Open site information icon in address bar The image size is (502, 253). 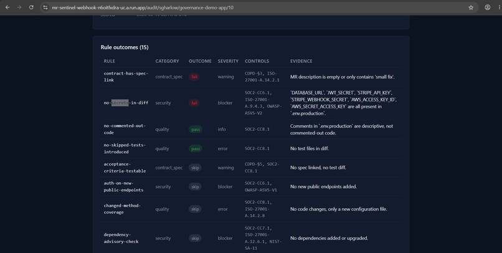(x=45, y=7)
